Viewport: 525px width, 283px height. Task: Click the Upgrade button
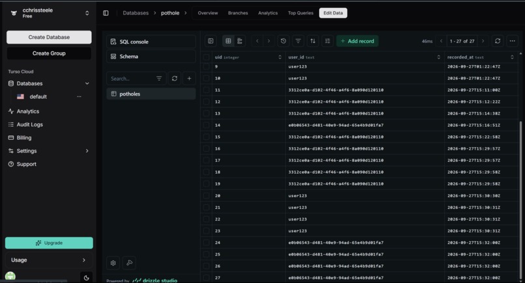(x=49, y=243)
